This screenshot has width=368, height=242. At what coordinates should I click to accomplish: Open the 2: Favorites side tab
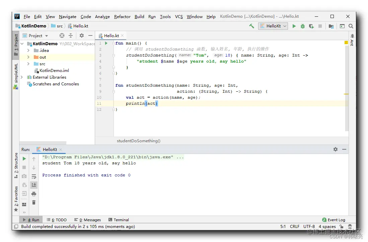point(16,199)
